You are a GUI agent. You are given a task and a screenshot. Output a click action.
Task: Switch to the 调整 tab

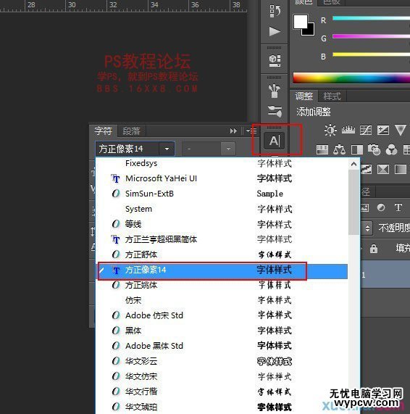304,96
